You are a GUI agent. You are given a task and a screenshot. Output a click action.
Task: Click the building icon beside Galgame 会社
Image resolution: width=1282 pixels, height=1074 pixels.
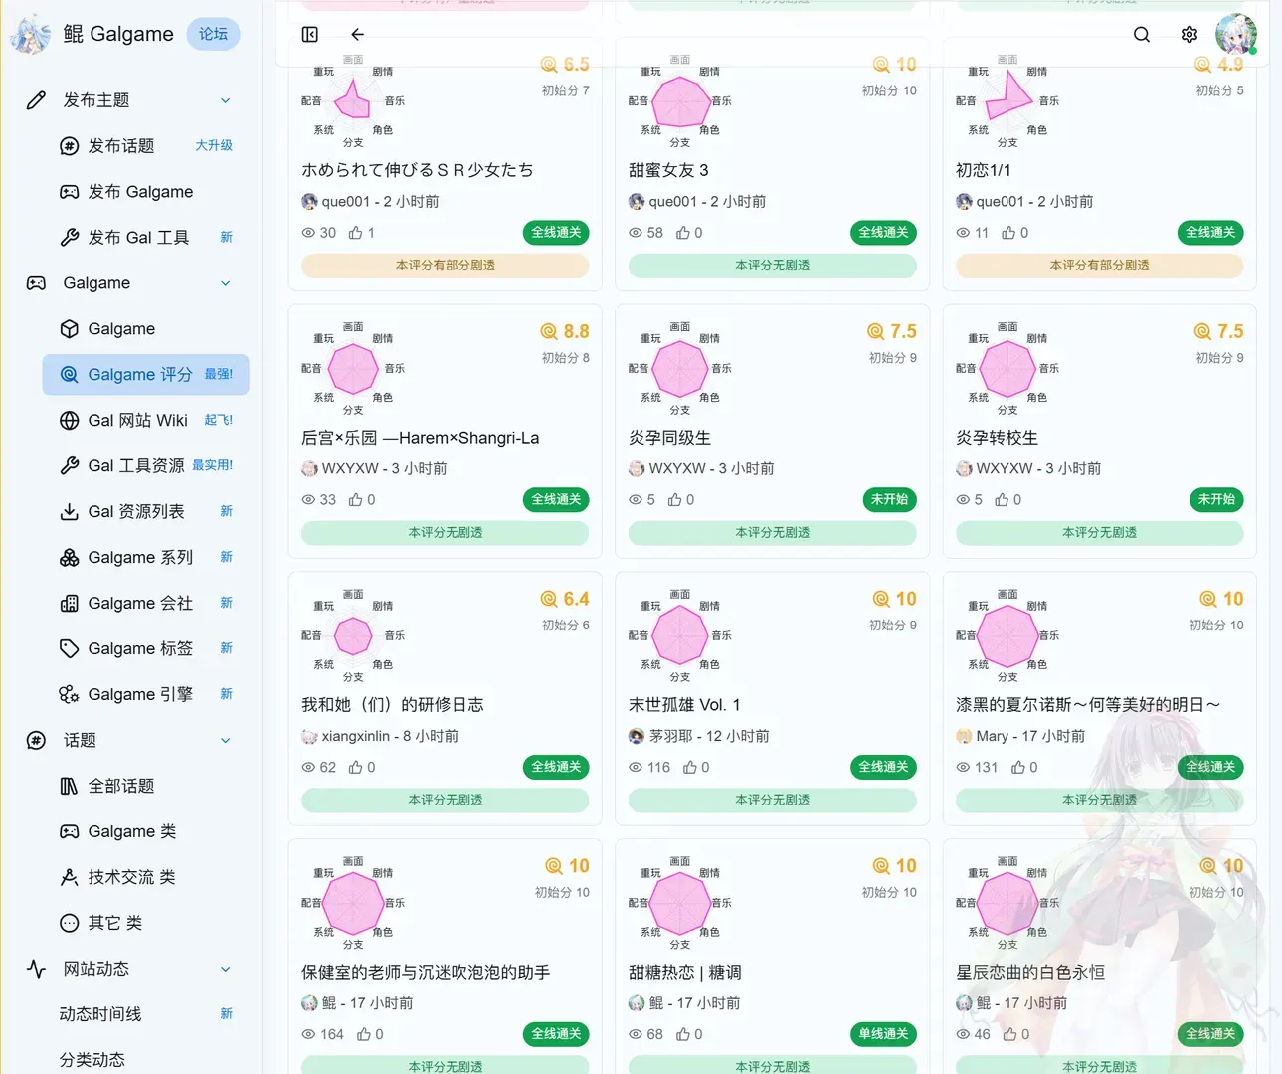tap(70, 604)
